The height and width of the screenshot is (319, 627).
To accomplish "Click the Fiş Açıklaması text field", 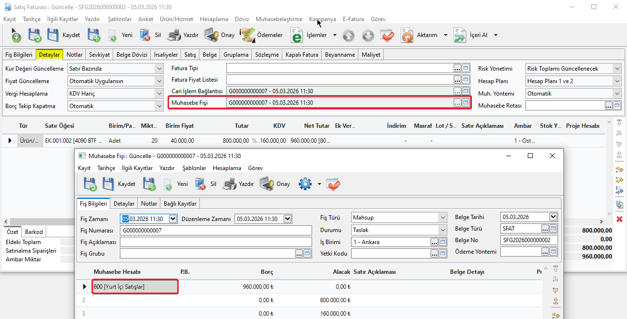I will [x=216, y=242].
